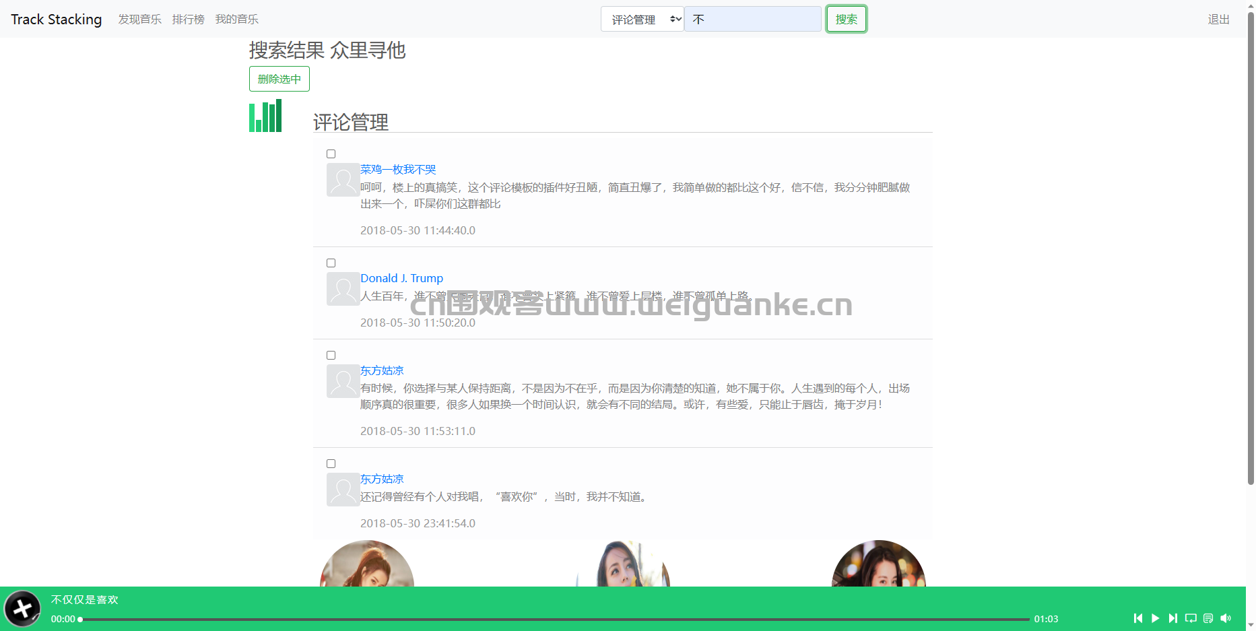Click the green 搜索 button

click(x=847, y=19)
